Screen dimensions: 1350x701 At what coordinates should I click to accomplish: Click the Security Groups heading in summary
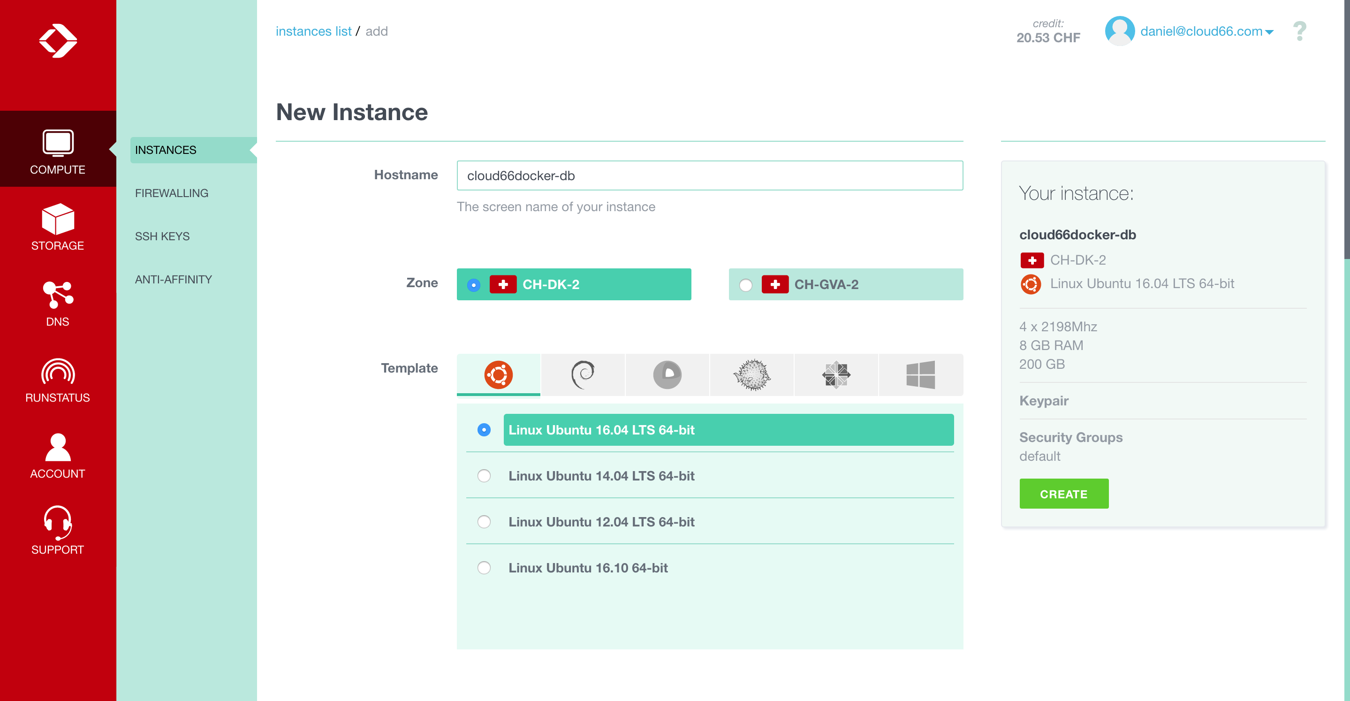[1071, 437]
